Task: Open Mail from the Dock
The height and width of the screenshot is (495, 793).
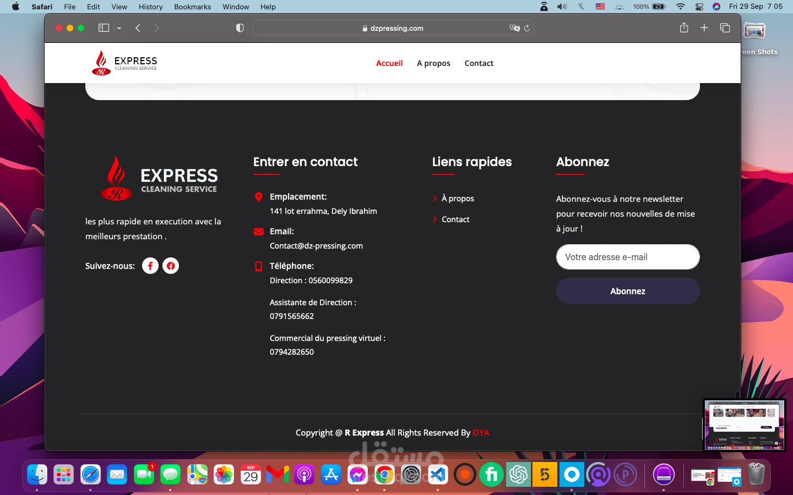Action: (x=117, y=475)
